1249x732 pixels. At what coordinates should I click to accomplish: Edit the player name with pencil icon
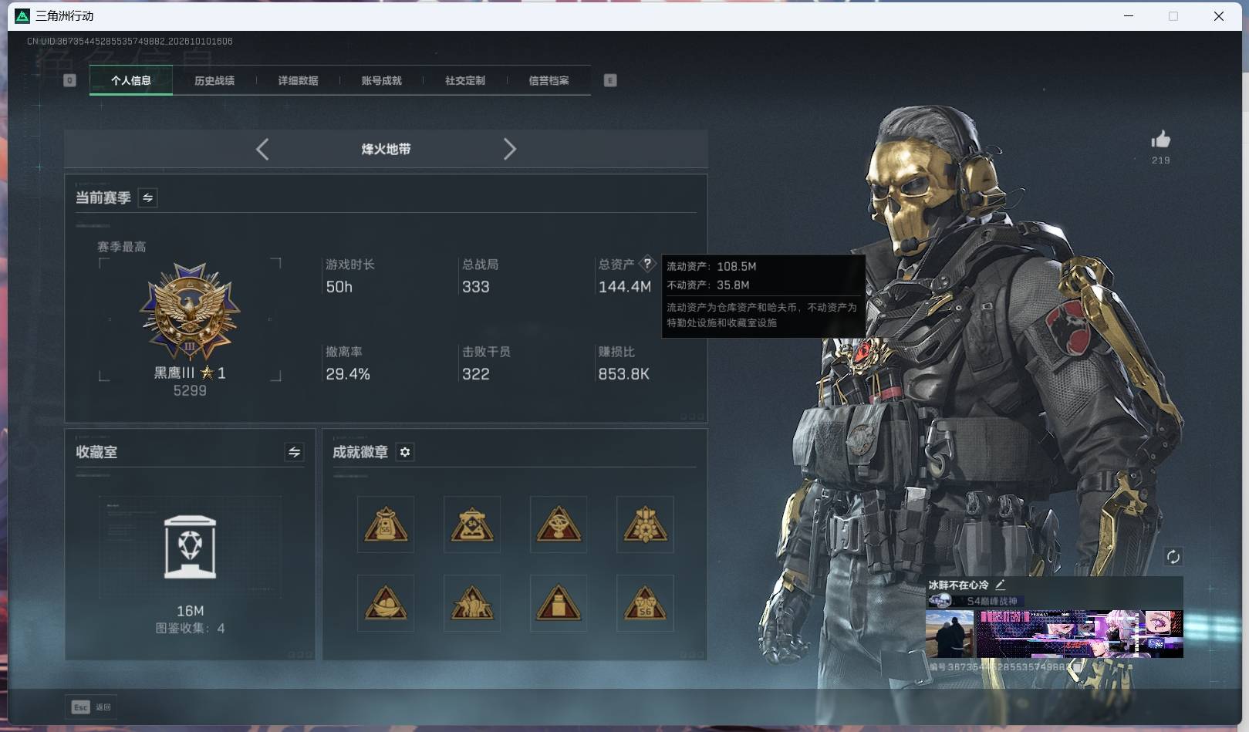click(1000, 585)
